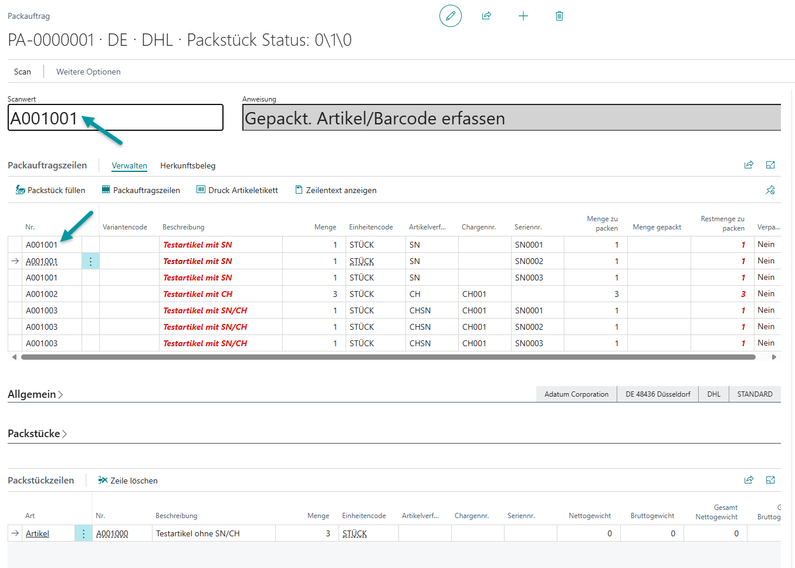The height and width of the screenshot is (568, 795).
Task: Click the pencil edit icon
Action: 450,16
